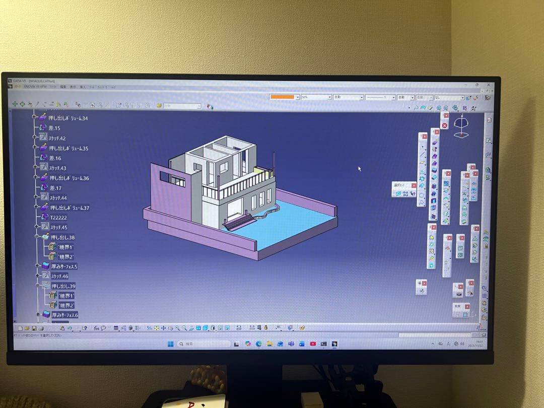The width and height of the screenshot is (544, 408).
Task: Click the Print icon in the standard toolbar
Action: click(x=41, y=327)
